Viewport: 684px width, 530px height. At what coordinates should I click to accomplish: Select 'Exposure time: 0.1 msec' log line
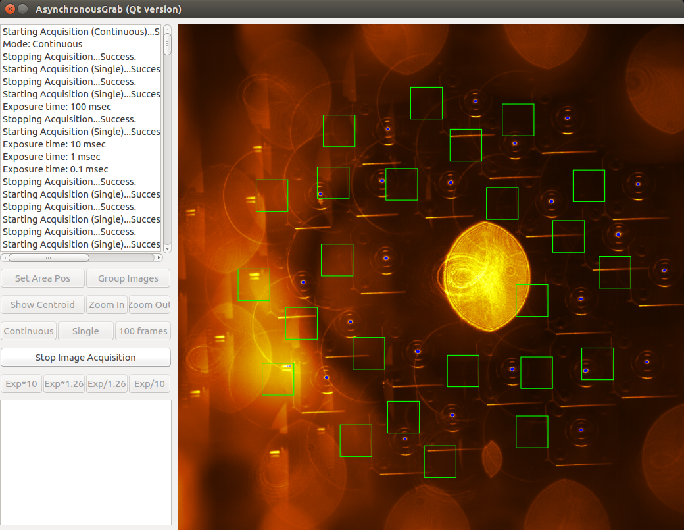tap(55, 169)
